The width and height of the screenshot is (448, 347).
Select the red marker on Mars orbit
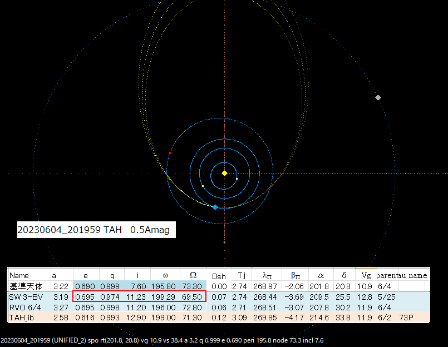170,153
